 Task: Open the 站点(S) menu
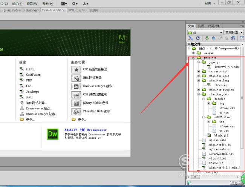click(17, 4)
